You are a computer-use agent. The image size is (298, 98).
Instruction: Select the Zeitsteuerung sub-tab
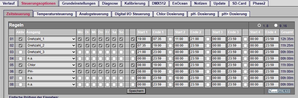[x=18, y=14]
